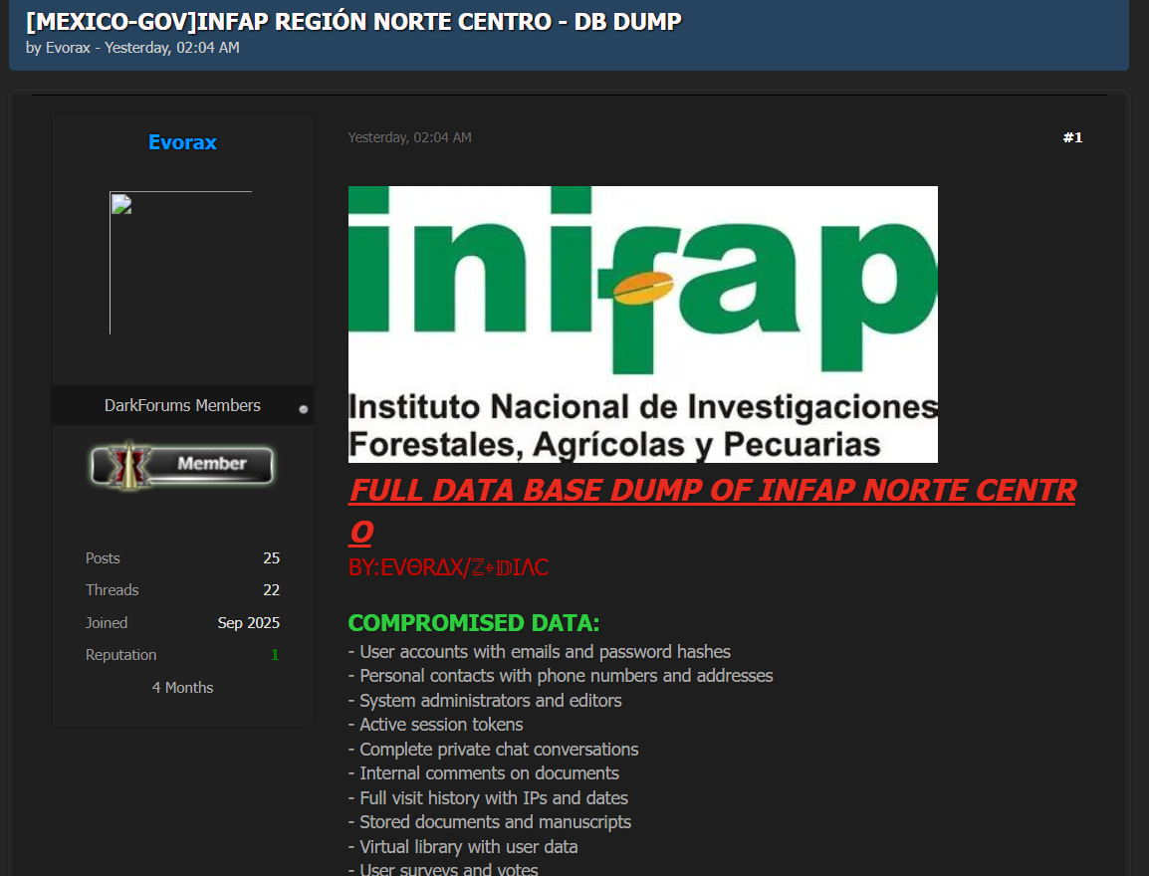Click the post timestamp above the logo

(409, 137)
